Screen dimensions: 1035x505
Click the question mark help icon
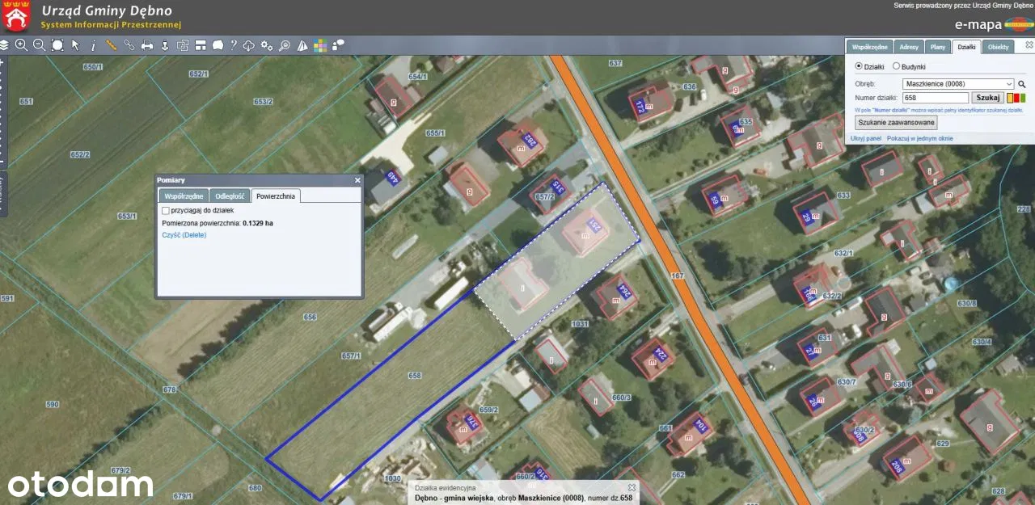pyautogui.click(x=233, y=45)
